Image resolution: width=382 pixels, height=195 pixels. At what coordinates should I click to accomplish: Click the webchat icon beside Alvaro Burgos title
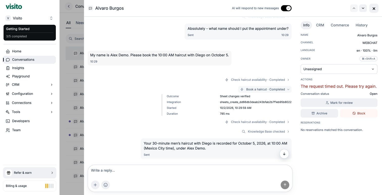90,8
